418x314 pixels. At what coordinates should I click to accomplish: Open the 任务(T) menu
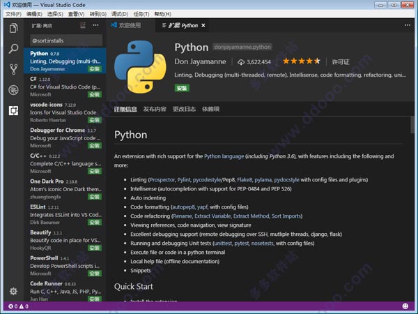tap(141, 14)
